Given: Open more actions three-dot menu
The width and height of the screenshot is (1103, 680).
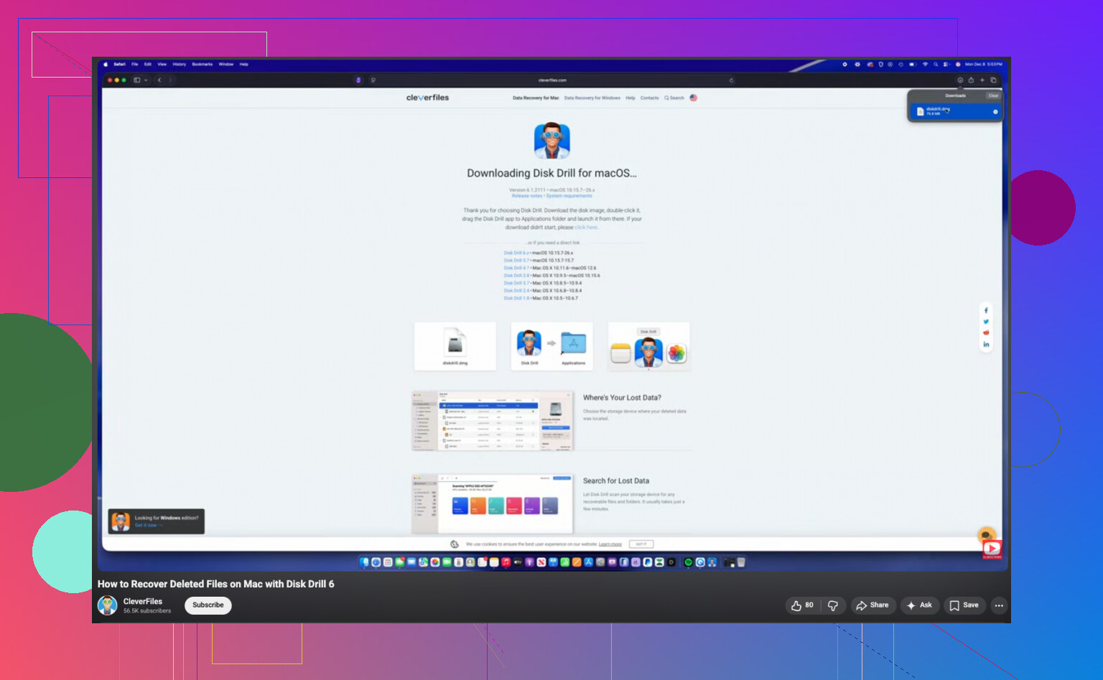Looking at the screenshot, I should 999,605.
